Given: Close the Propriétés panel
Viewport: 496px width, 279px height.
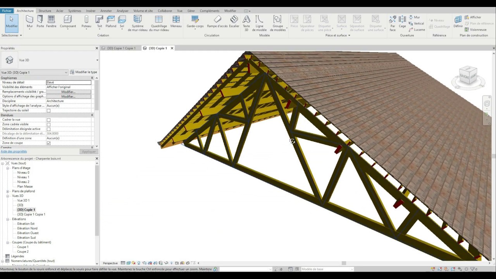Looking at the screenshot, I should pos(97,48).
